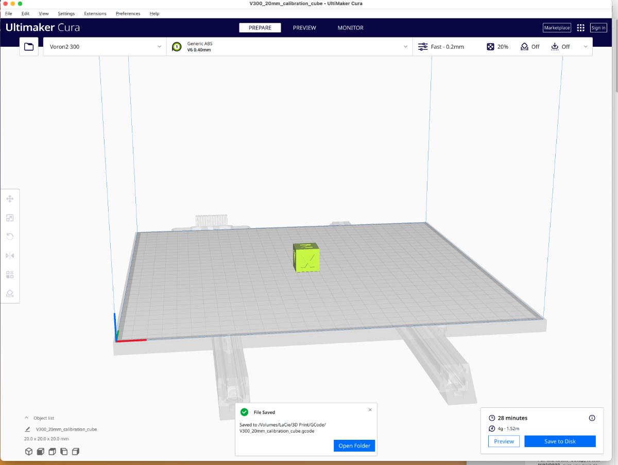Click the Open Folder button

pyautogui.click(x=354, y=446)
